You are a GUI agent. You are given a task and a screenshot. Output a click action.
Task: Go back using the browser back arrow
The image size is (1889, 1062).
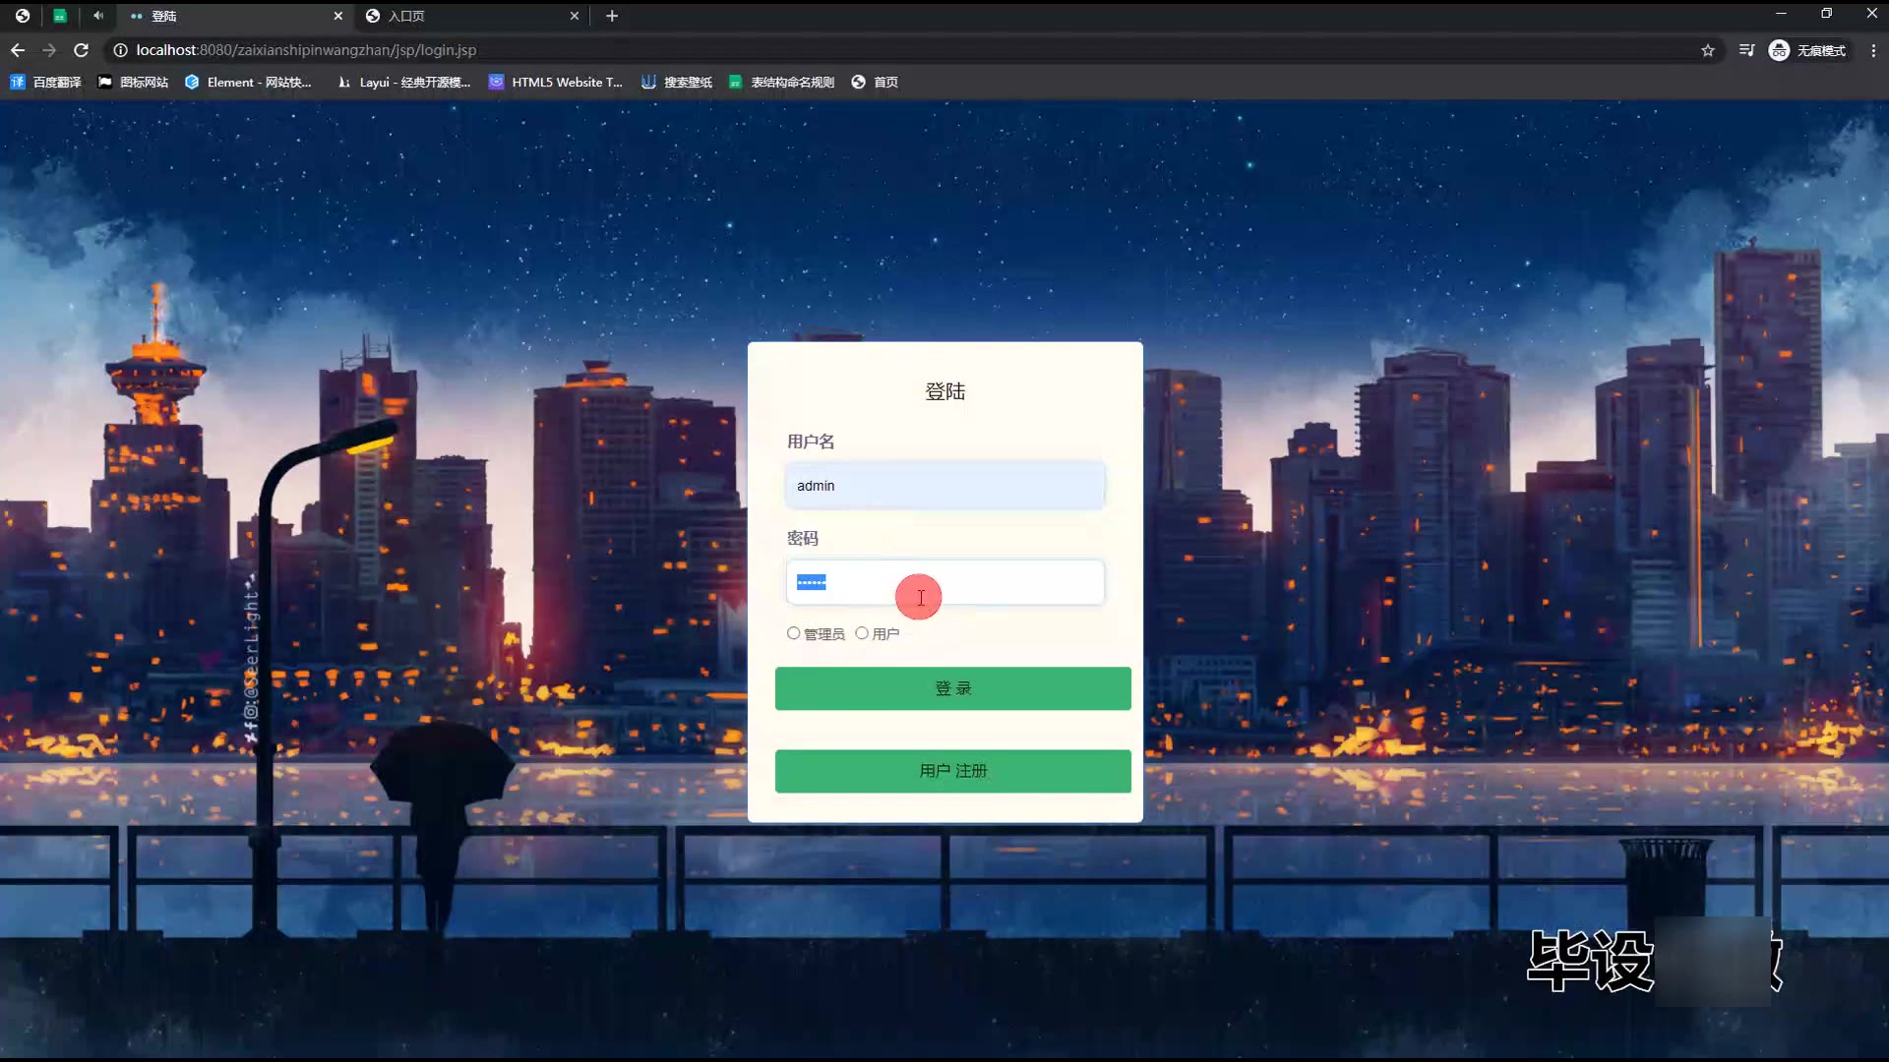click(x=18, y=50)
